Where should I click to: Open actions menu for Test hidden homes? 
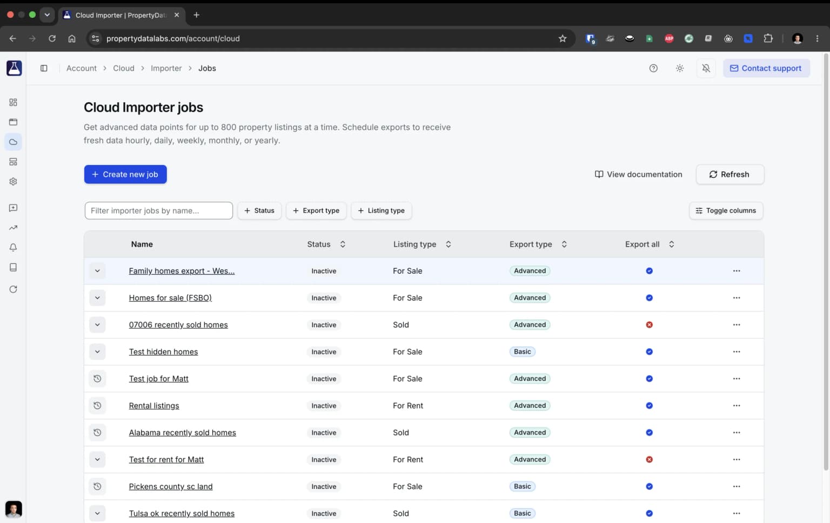click(737, 352)
